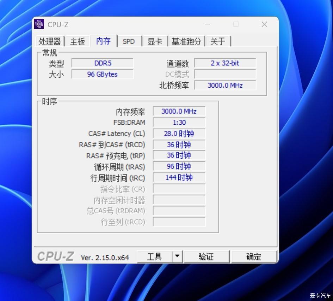Click the tRAS value 96 时钟
The image size is (333, 301).
179,166
